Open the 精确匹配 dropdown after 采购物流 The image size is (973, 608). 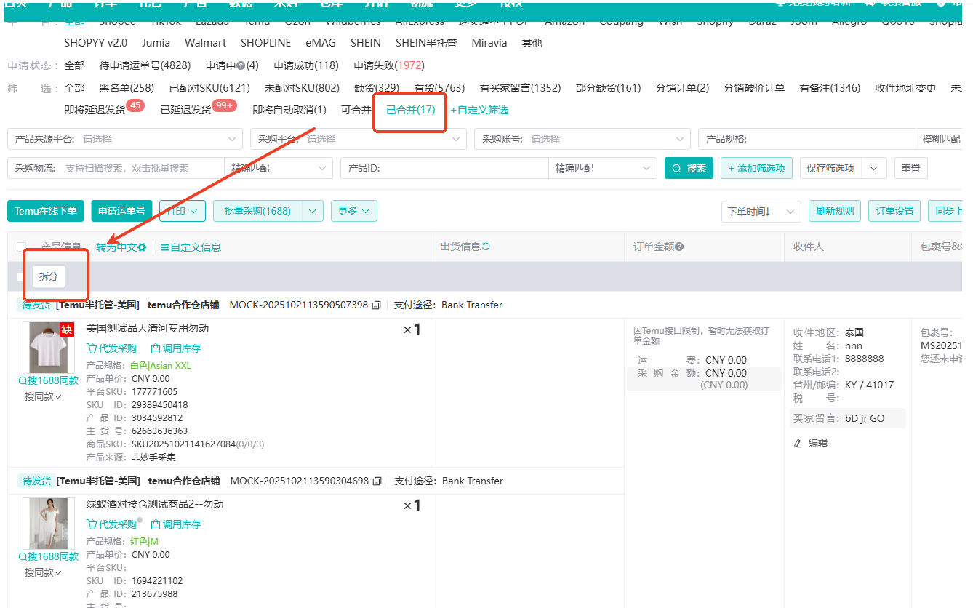click(x=279, y=168)
